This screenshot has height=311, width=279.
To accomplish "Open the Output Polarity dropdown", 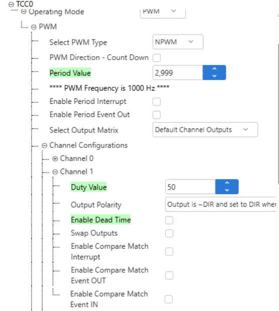I will (221, 204).
